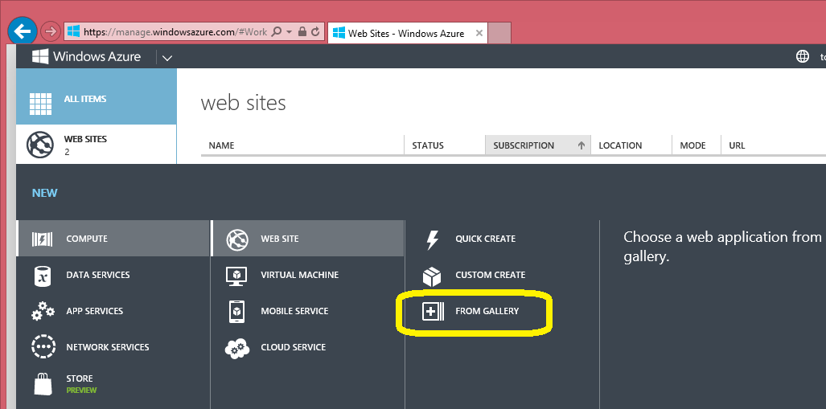Click the NEW label in the drawer
Image resolution: width=826 pixels, height=409 pixels.
(x=45, y=193)
